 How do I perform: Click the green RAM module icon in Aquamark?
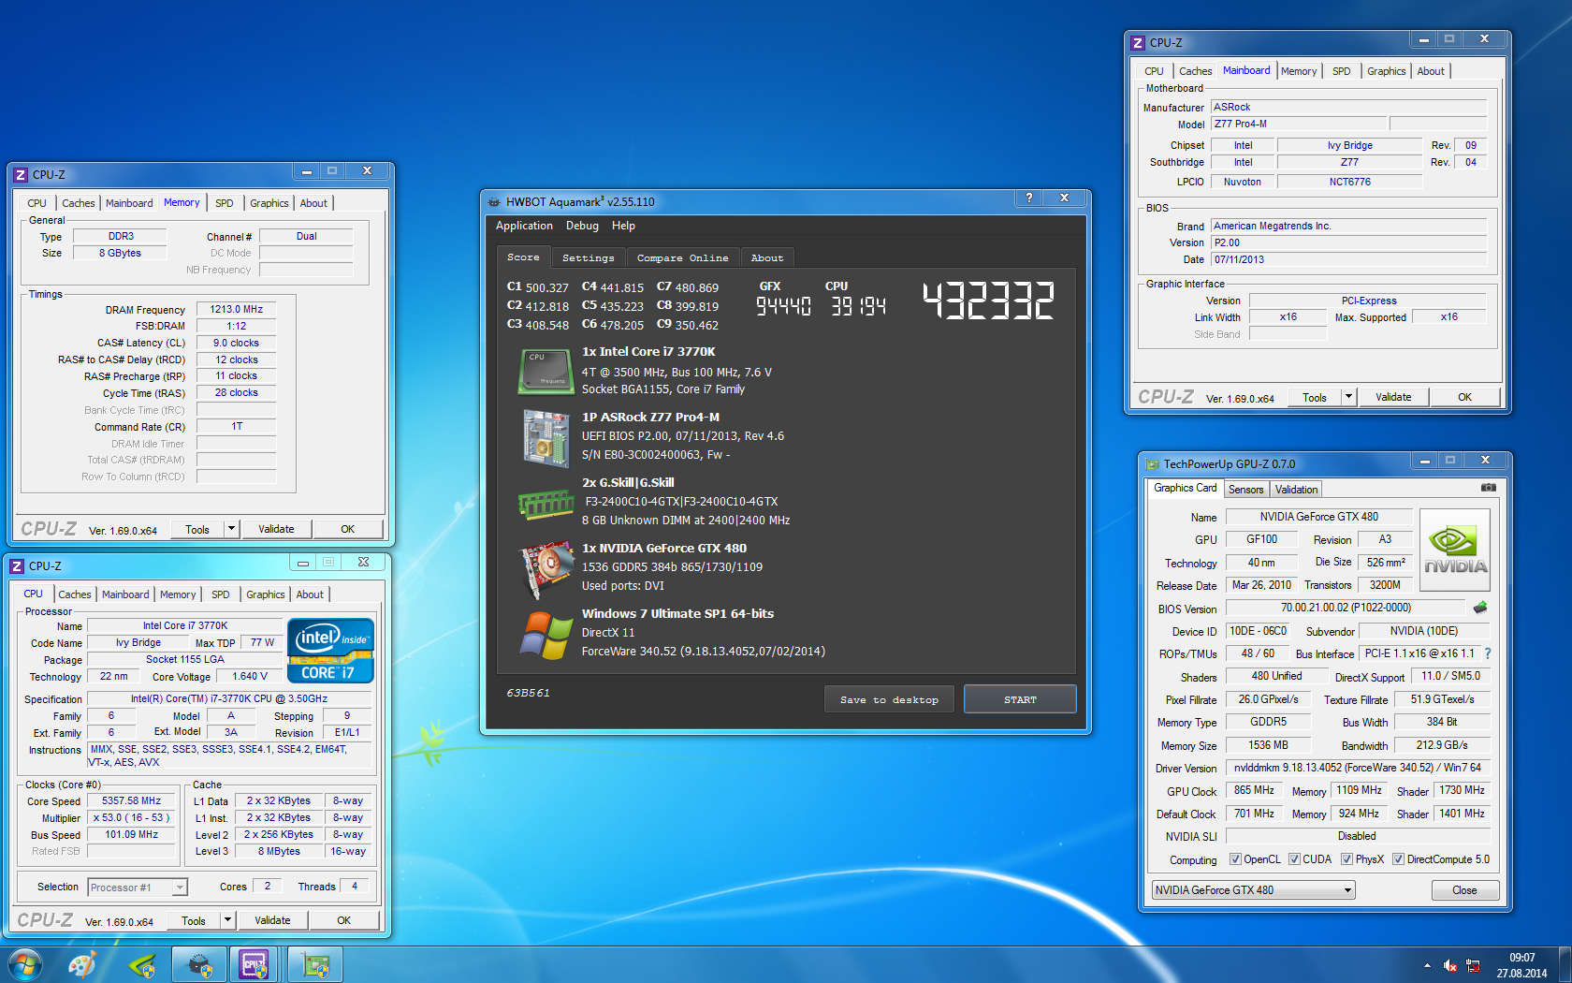pyautogui.click(x=546, y=504)
